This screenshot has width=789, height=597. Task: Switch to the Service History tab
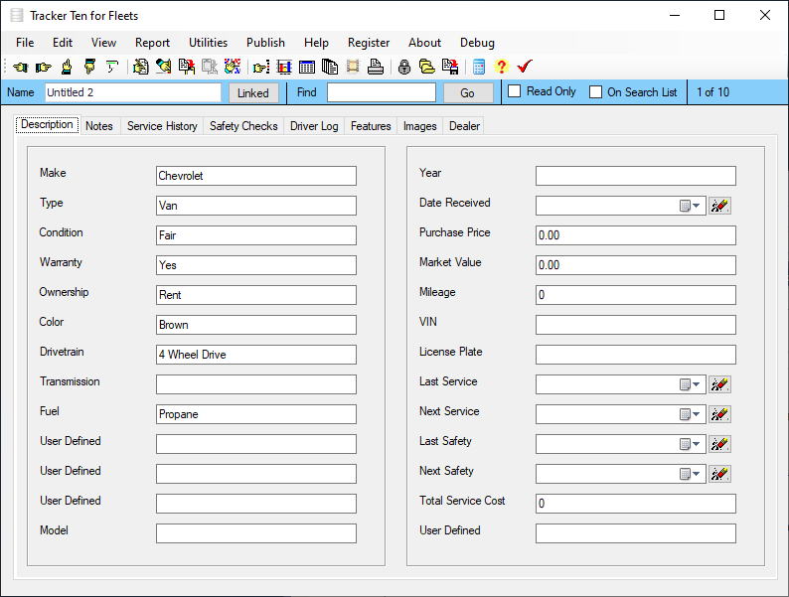click(162, 126)
